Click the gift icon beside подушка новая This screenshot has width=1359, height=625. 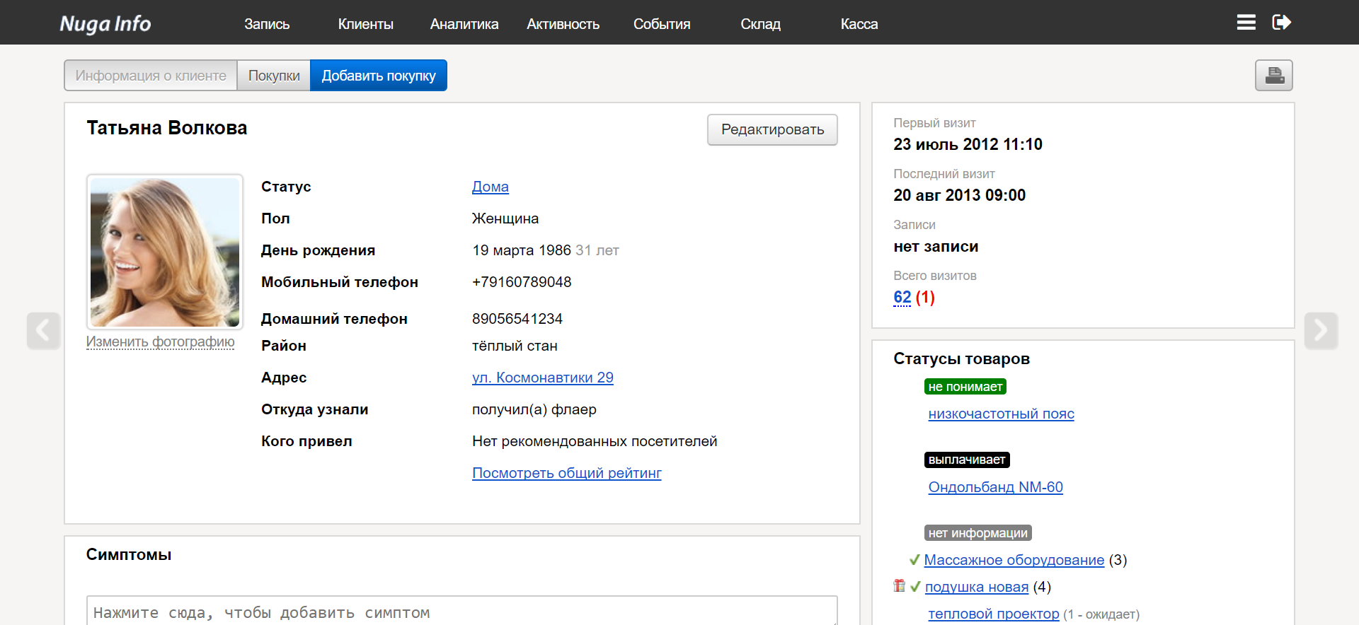point(899,586)
